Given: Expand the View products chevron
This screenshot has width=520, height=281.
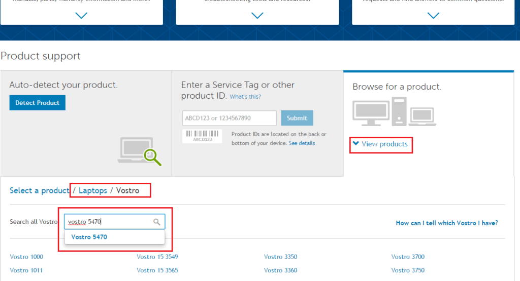Looking at the screenshot, I should 356,144.
